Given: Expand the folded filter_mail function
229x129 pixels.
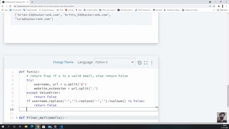Looking at the screenshot, I should (x=17, y=118).
